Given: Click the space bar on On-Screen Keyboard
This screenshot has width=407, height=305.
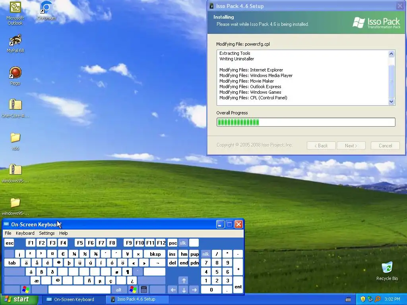Looking at the screenshot, I should pyautogui.click(x=79, y=290).
